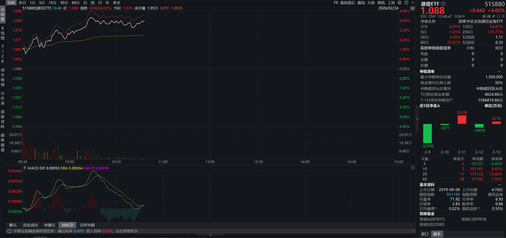
Task: Expand the right arrow chevron beside the help icon
Action: click(412, 3)
